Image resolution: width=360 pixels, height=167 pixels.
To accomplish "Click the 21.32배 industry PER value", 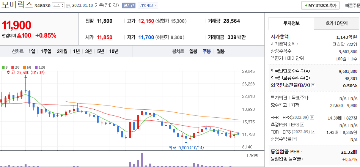I will (349, 152).
